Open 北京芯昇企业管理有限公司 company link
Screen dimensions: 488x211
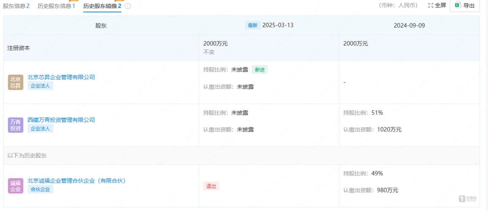61,77
